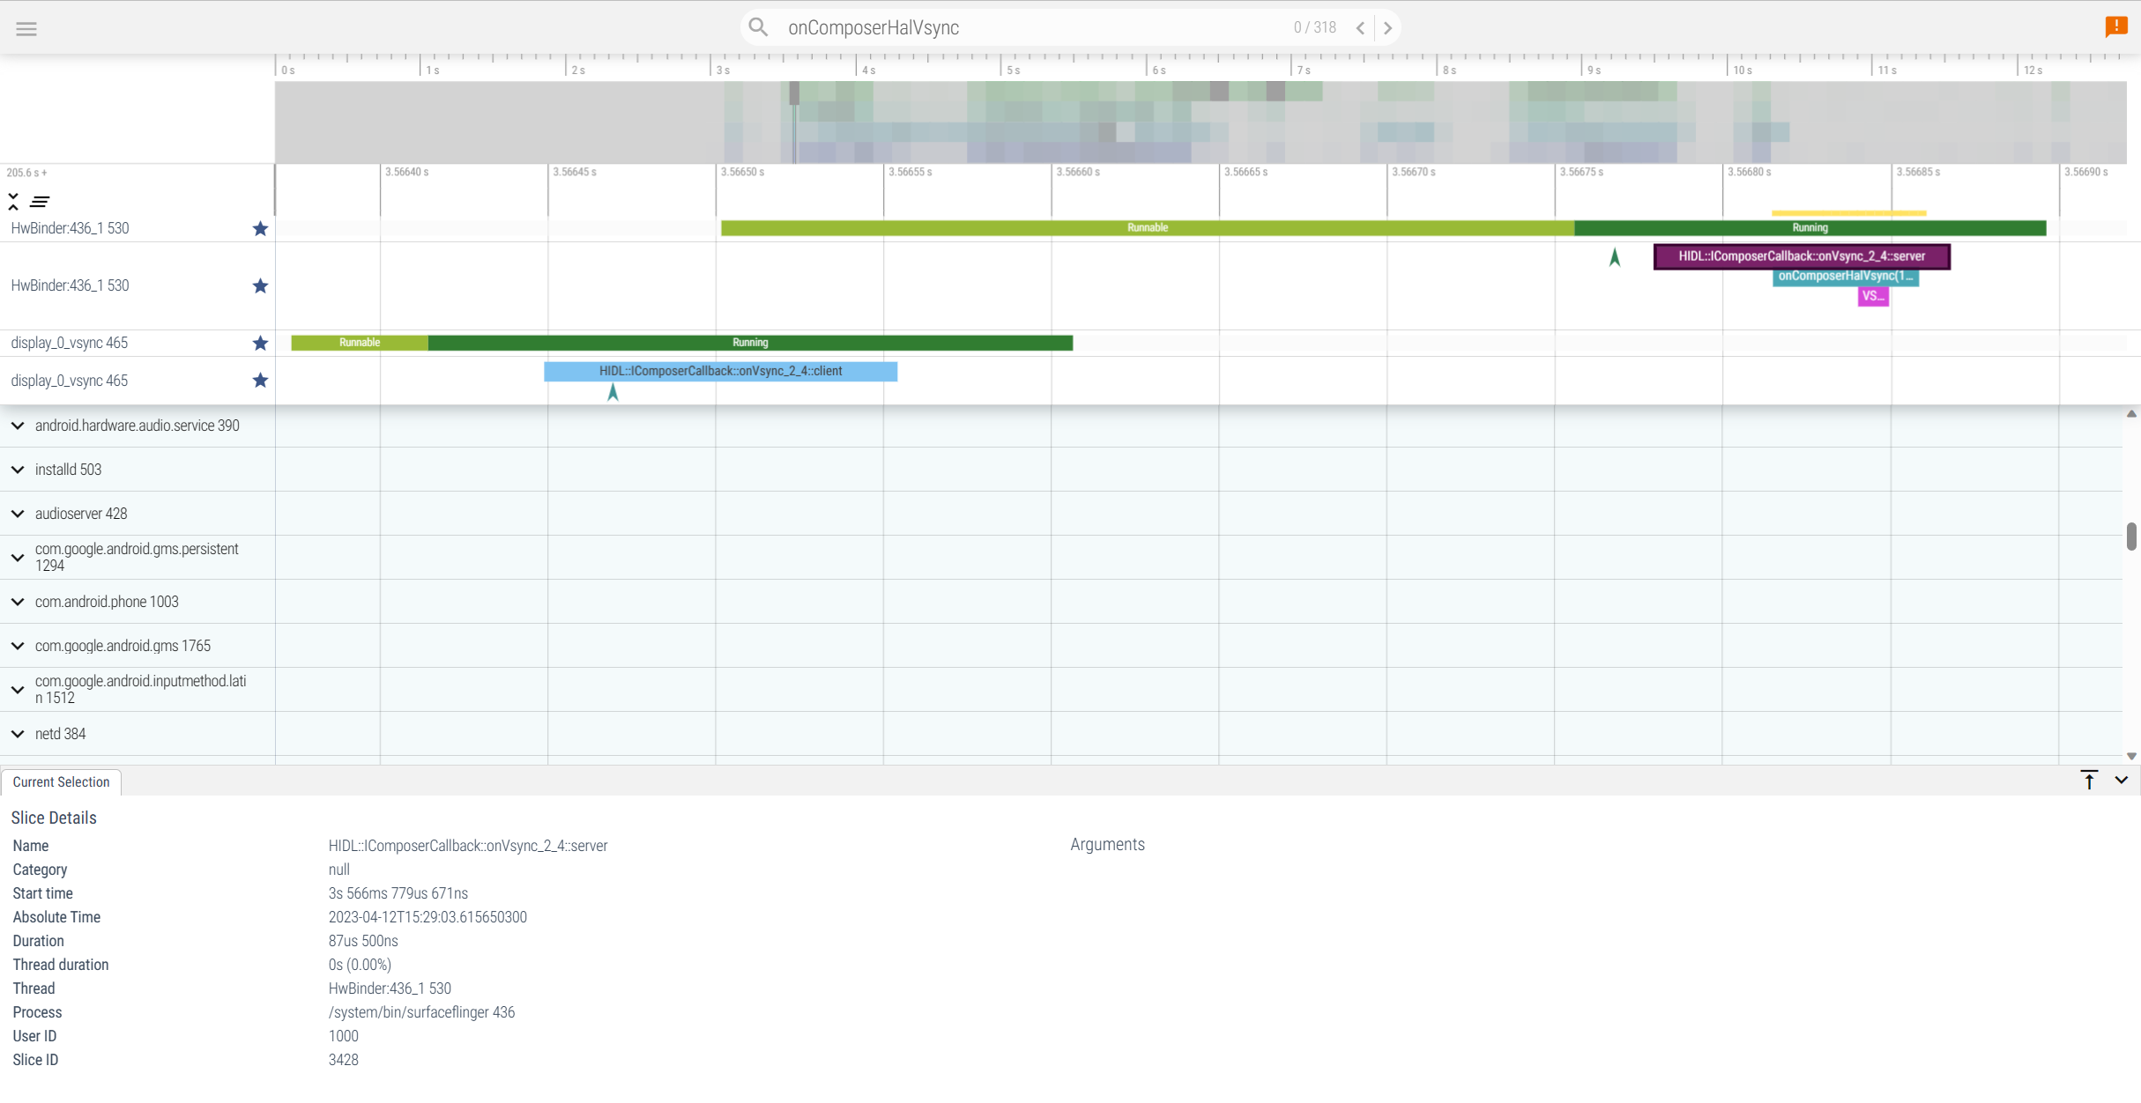2141x1103 pixels.
Task: Click the overview minimap at 5 s
Action: (1001, 122)
